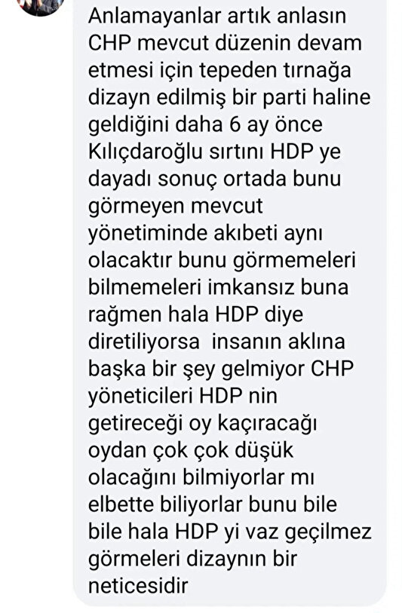
Task: Open the commenter's profile picture
Action: click(40, 5)
